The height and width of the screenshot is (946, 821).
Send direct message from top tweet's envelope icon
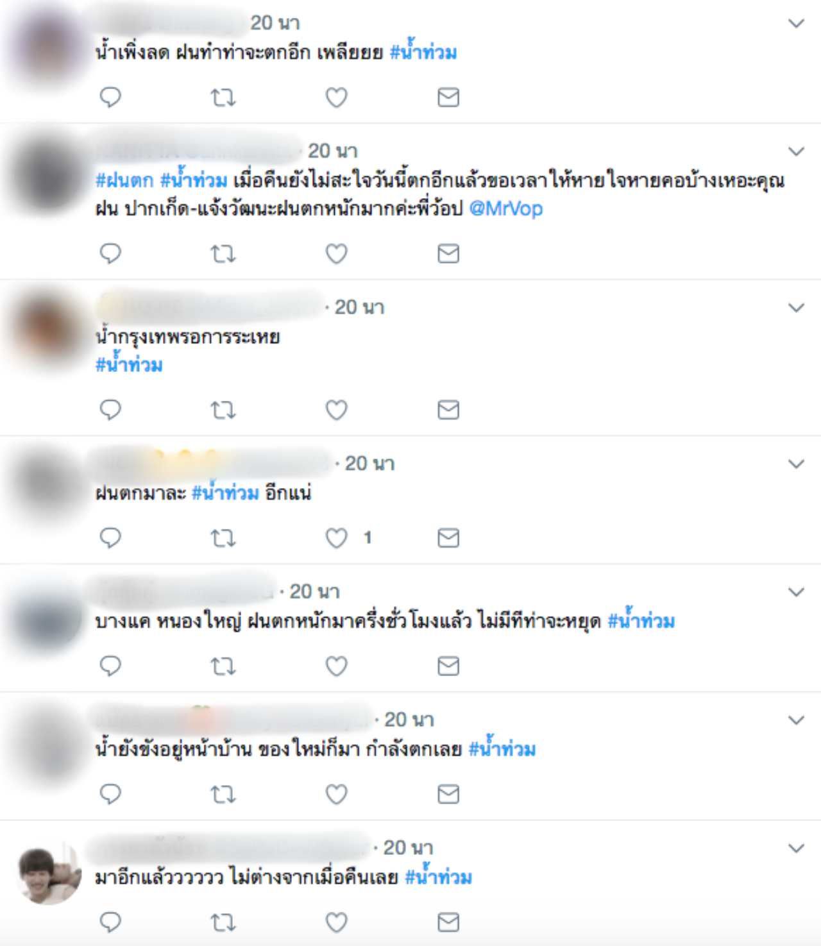(x=448, y=97)
